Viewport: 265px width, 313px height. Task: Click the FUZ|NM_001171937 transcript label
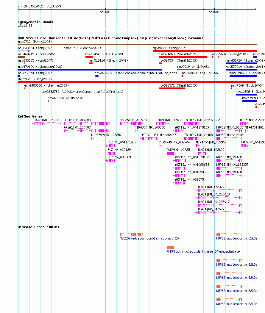coord(122,142)
